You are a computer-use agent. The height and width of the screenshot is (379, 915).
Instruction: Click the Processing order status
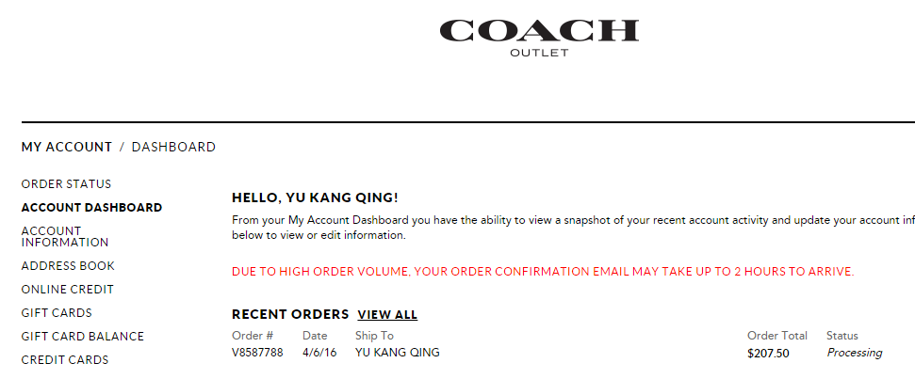[x=854, y=354]
